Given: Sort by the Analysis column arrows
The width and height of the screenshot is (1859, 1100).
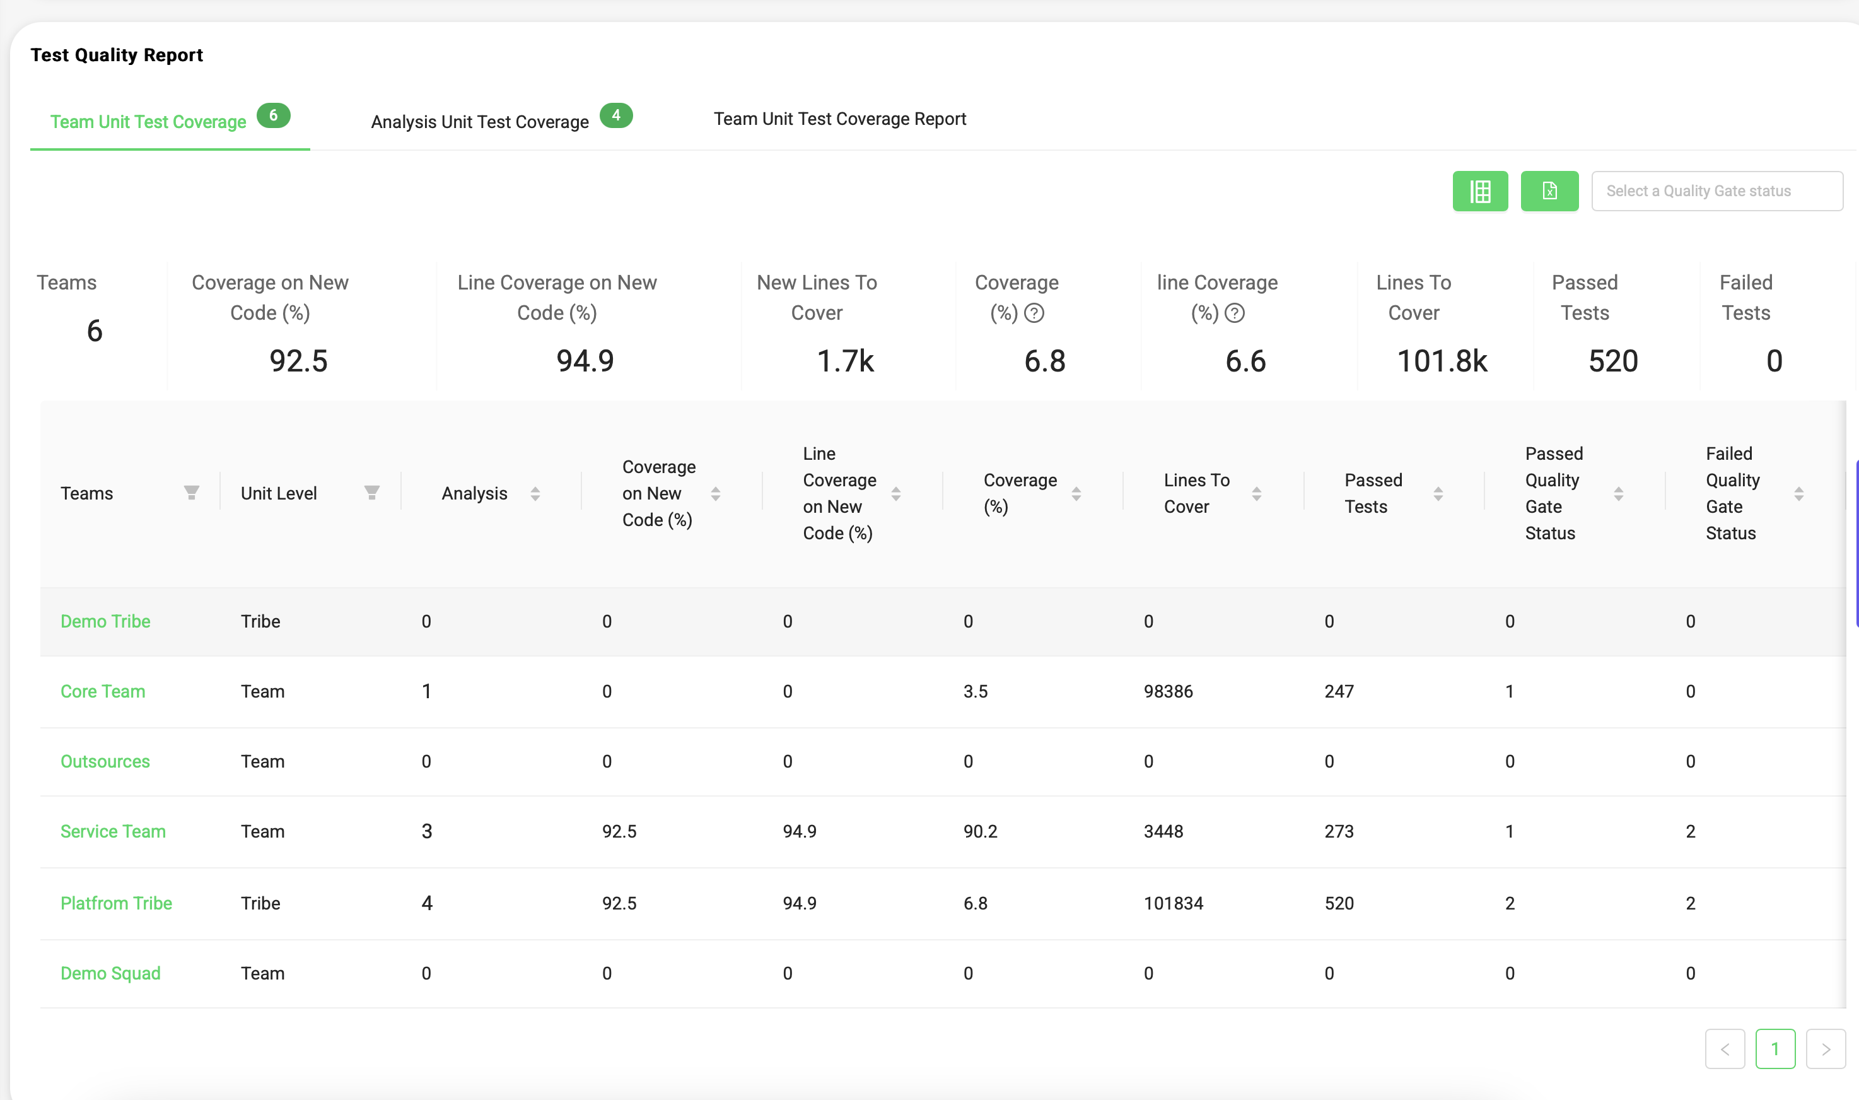Looking at the screenshot, I should (535, 494).
